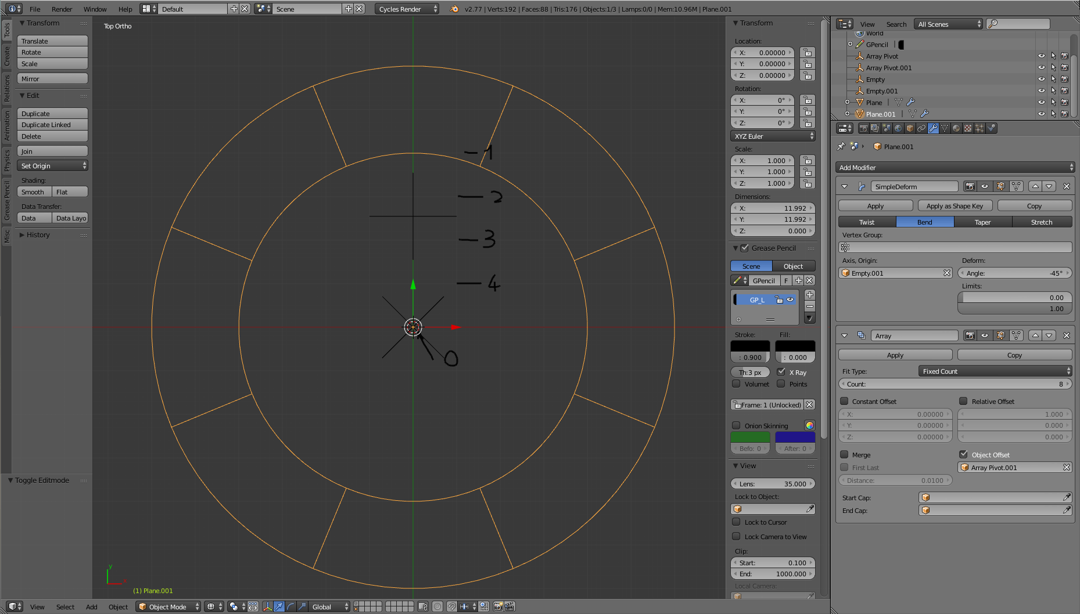Enable the Merge checkbox in Array modifier
Screen dimensions: 1080x614
845,454
